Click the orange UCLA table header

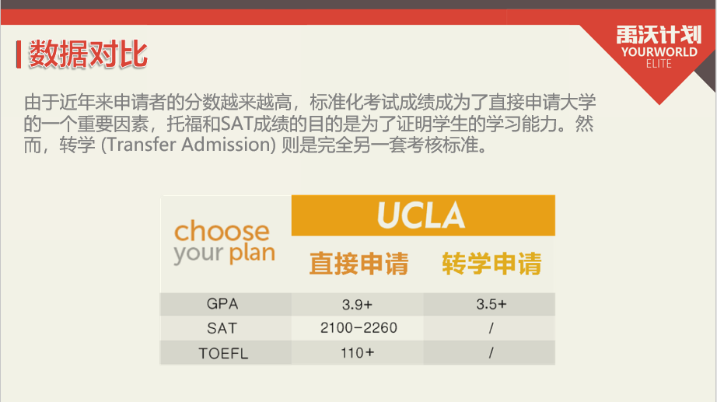click(x=422, y=215)
